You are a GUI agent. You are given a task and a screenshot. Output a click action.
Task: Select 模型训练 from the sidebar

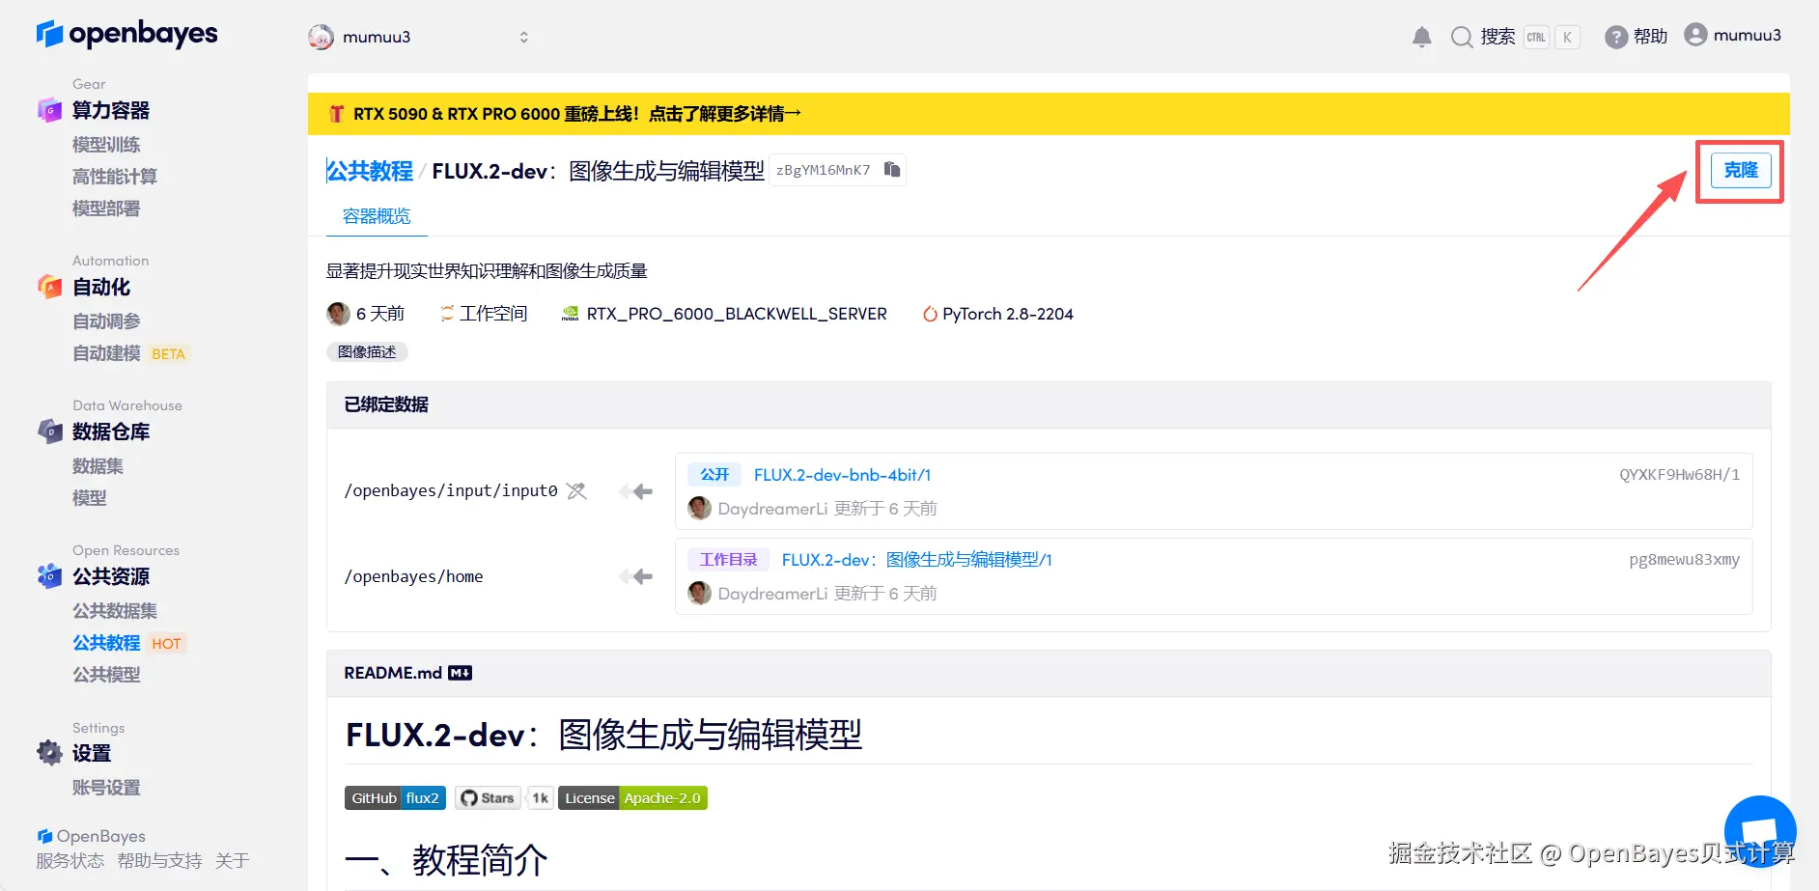(106, 144)
